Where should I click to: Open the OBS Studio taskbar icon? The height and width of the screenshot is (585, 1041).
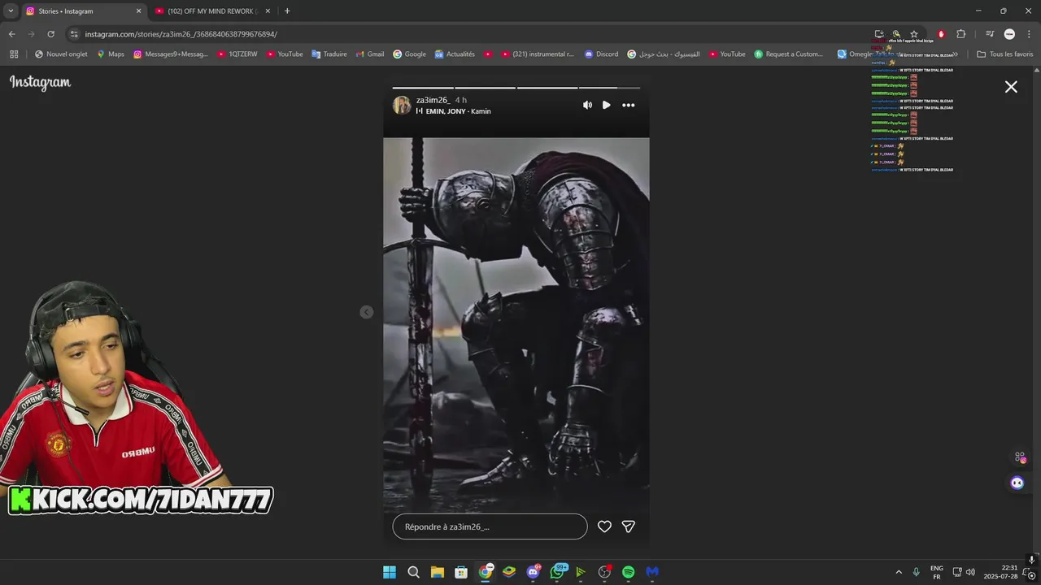tap(604, 572)
